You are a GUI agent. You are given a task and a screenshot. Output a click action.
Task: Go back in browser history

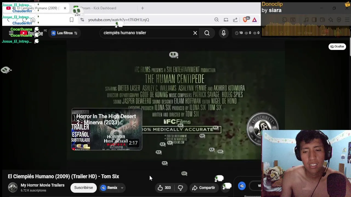(x=8, y=20)
